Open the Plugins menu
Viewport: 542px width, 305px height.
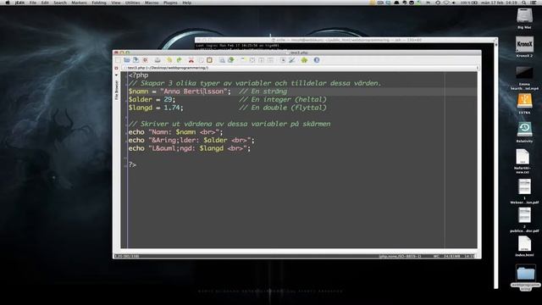click(x=170, y=3)
